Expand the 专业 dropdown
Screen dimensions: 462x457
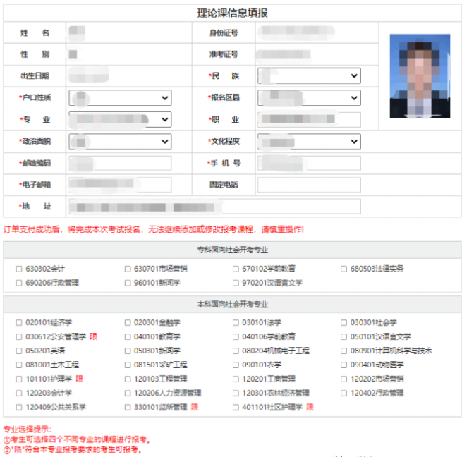[120, 120]
